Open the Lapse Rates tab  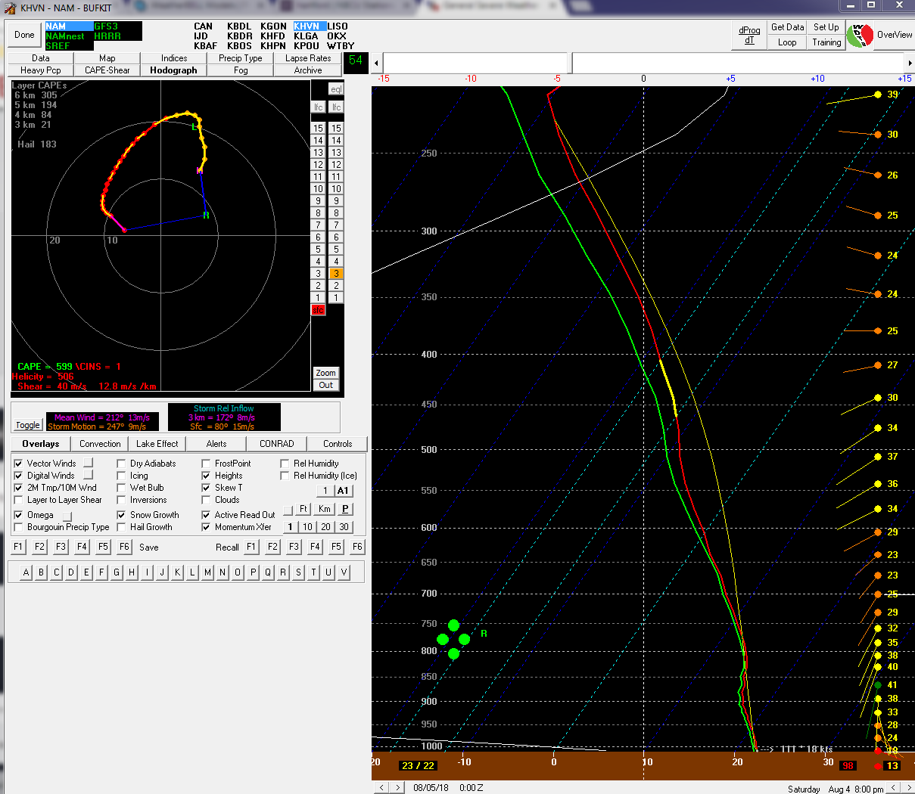[x=308, y=58]
